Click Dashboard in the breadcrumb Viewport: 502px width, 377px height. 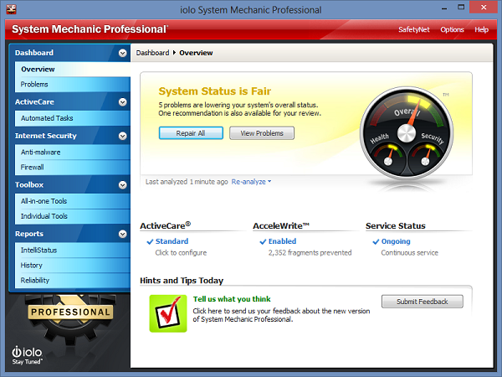coord(152,53)
